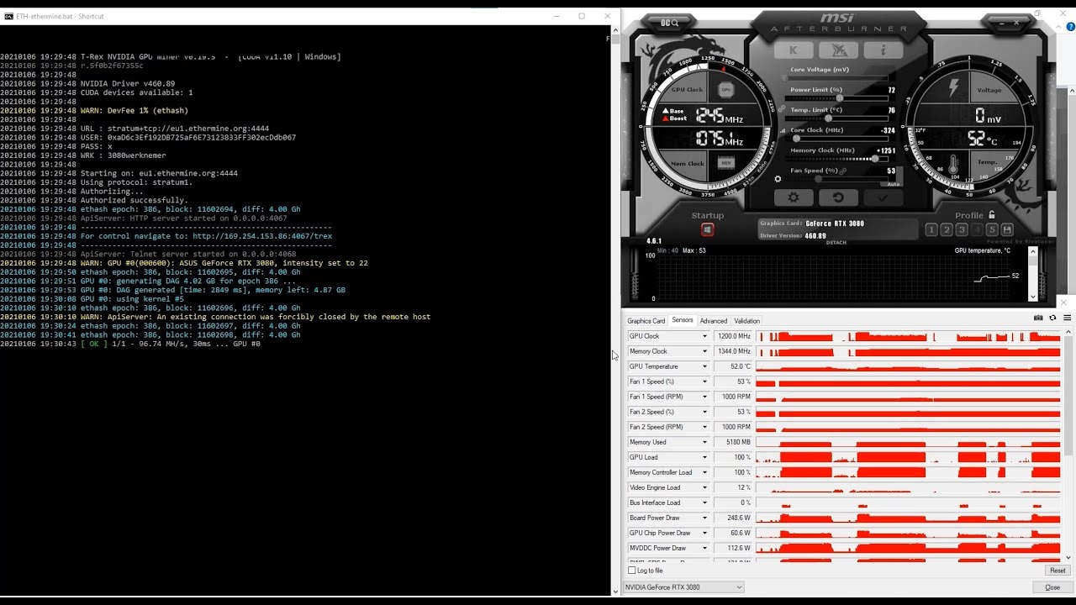Click the GPU-Z Close button
1076x605 pixels.
point(1052,587)
